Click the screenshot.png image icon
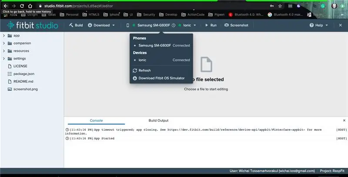Viewport: 348px width, 177px height. click(10, 89)
